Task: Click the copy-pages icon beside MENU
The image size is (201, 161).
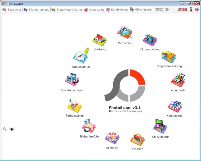Action: point(167,10)
